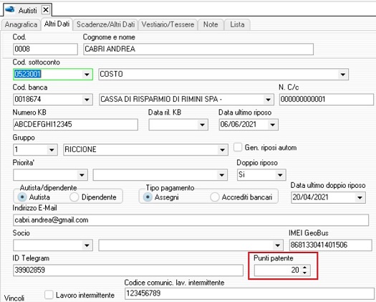Viewport: 376px width, 302px height.
Task: Switch to the Anagrafica tab
Action: coord(21,24)
